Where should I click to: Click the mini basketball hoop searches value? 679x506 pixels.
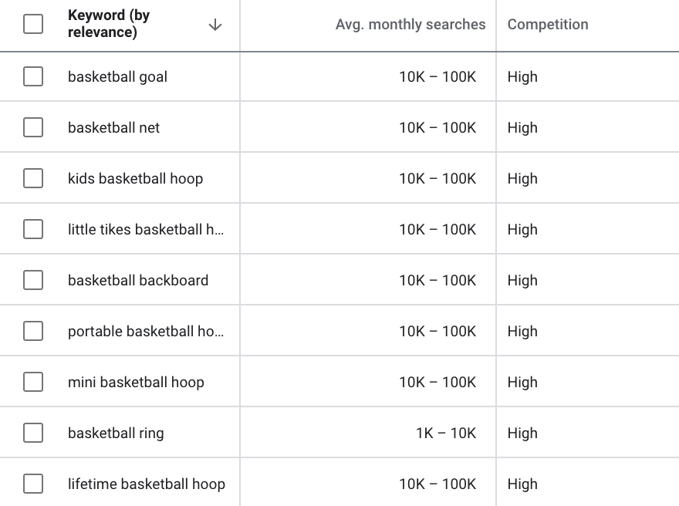tap(437, 383)
